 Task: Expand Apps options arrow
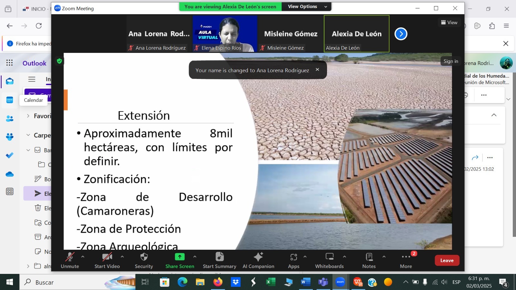tap(305, 257)
